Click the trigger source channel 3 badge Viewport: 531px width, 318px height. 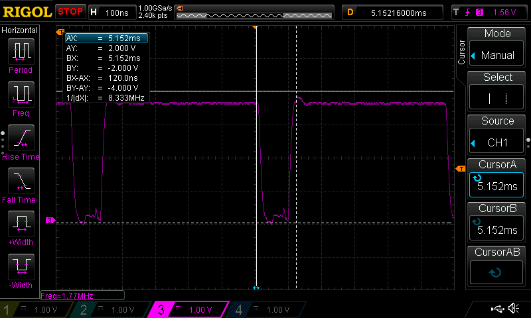point(479,13)
